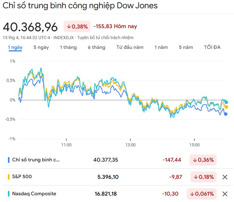234x202 pixels.
Task: Remove S&P 500 comparison with X icon
Action: [225, 177]
